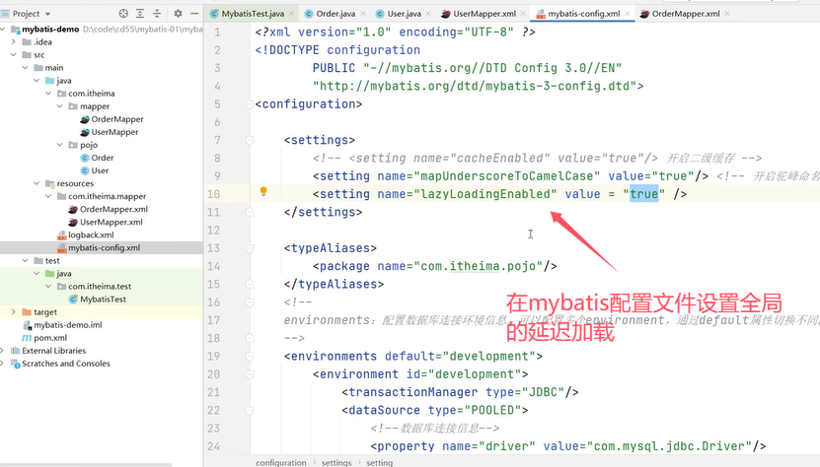Open OrderMapper.xml in project tree
820x467 pixels.
[113, 210]
